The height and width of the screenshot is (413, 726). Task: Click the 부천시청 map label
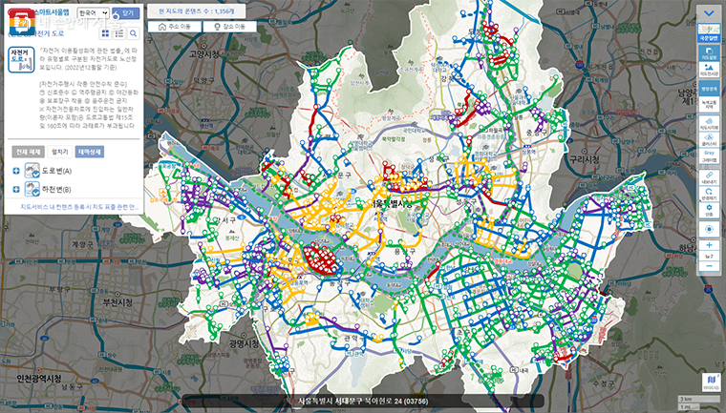click(117, 303)
